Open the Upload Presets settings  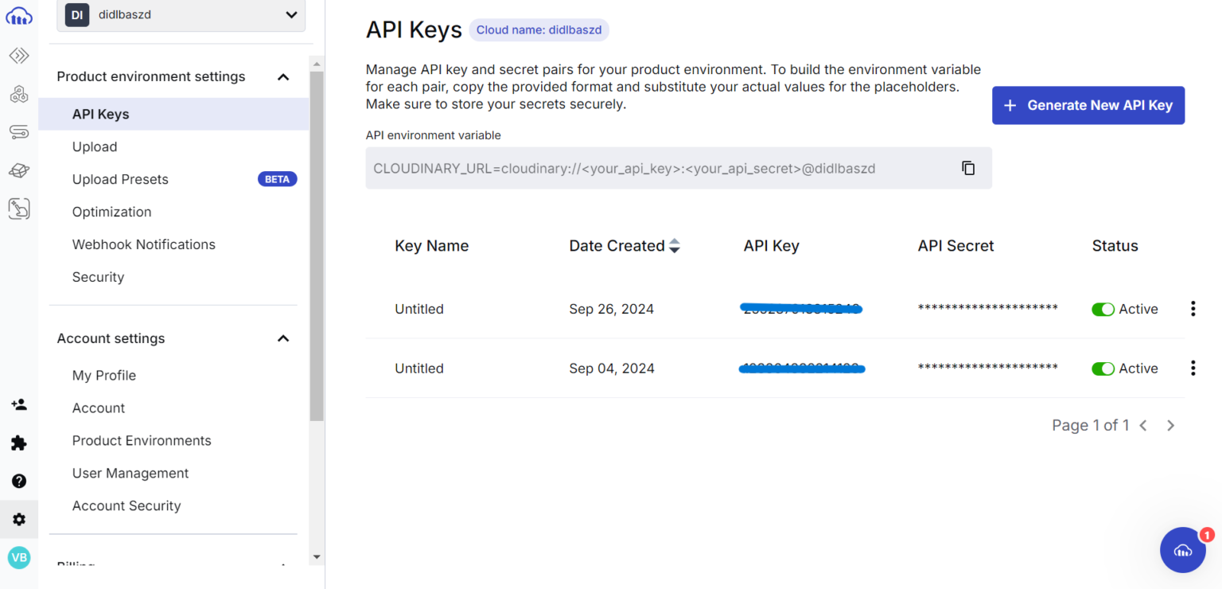click(120, 179)
